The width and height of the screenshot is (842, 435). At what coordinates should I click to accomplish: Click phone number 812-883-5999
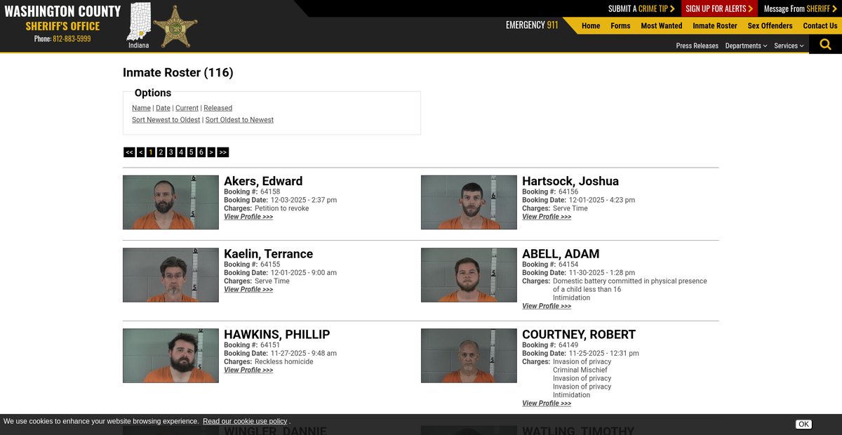click(x=72, y=39)
